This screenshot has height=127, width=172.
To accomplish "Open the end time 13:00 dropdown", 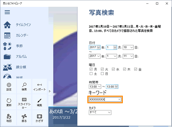I will tap(112, 87).
